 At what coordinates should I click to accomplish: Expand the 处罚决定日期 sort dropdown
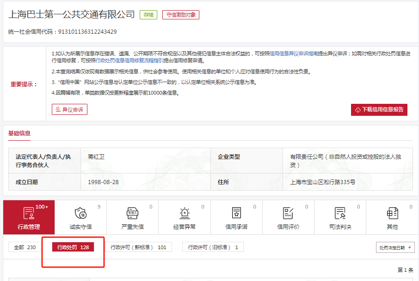pyautogui.click(x=395, y=248)
